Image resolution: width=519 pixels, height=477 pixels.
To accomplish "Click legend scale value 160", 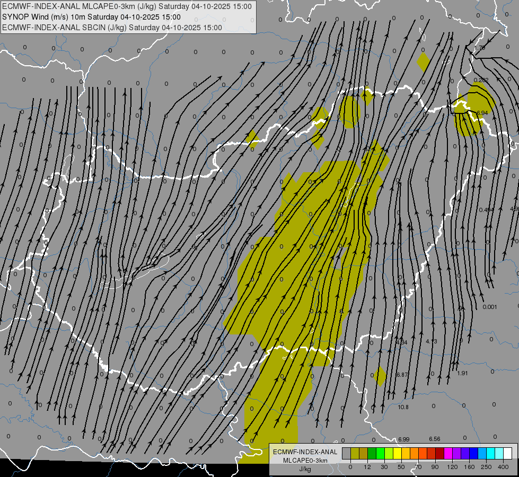I will pyautogui.click(x=469, y=467).
